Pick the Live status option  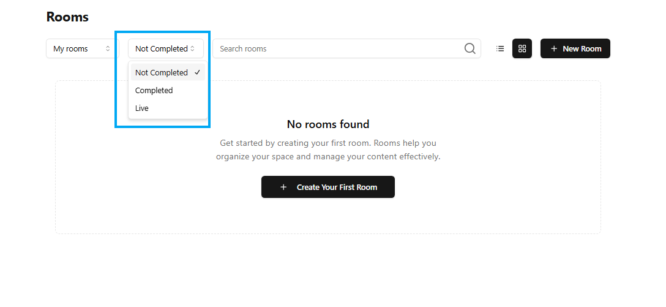(x=142, y=108)
